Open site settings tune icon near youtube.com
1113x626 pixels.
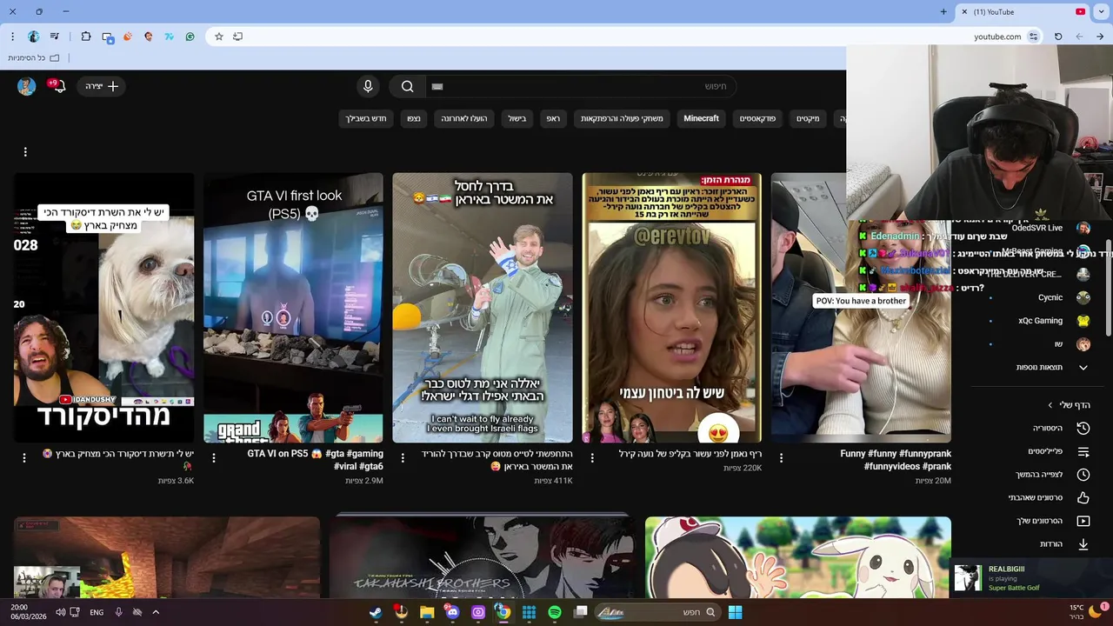pos(1033,37)
